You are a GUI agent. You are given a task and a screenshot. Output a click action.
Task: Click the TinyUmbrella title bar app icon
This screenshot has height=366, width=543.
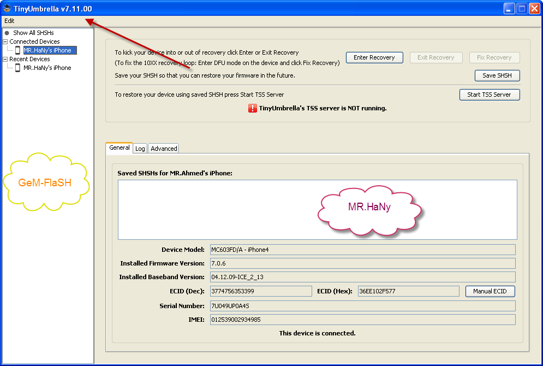tap(7, 9)
